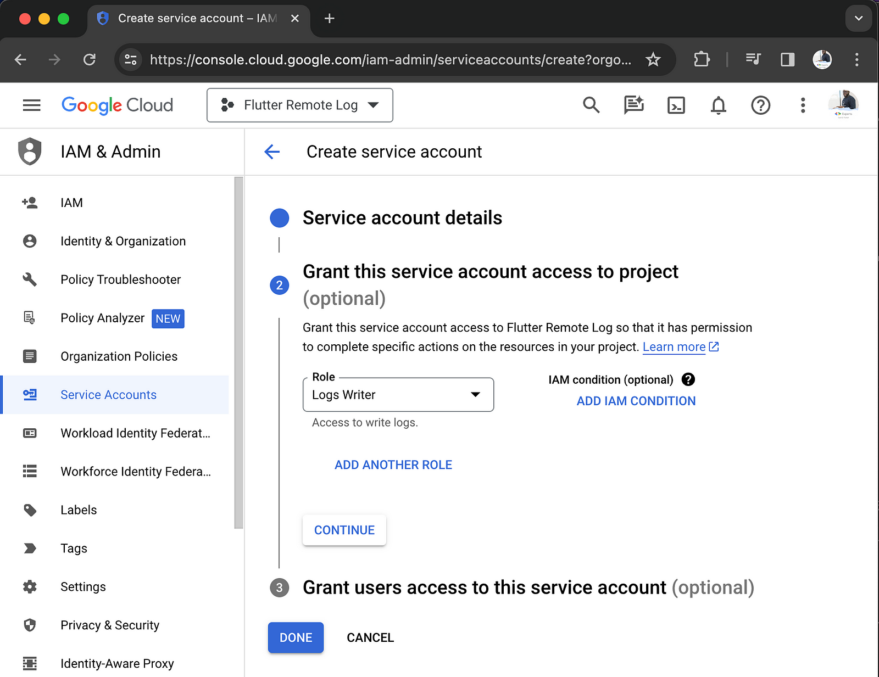Click the browser forward arrow

pos(54,59)
